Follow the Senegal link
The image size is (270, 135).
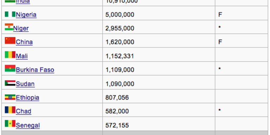click(x=28, y=126)
